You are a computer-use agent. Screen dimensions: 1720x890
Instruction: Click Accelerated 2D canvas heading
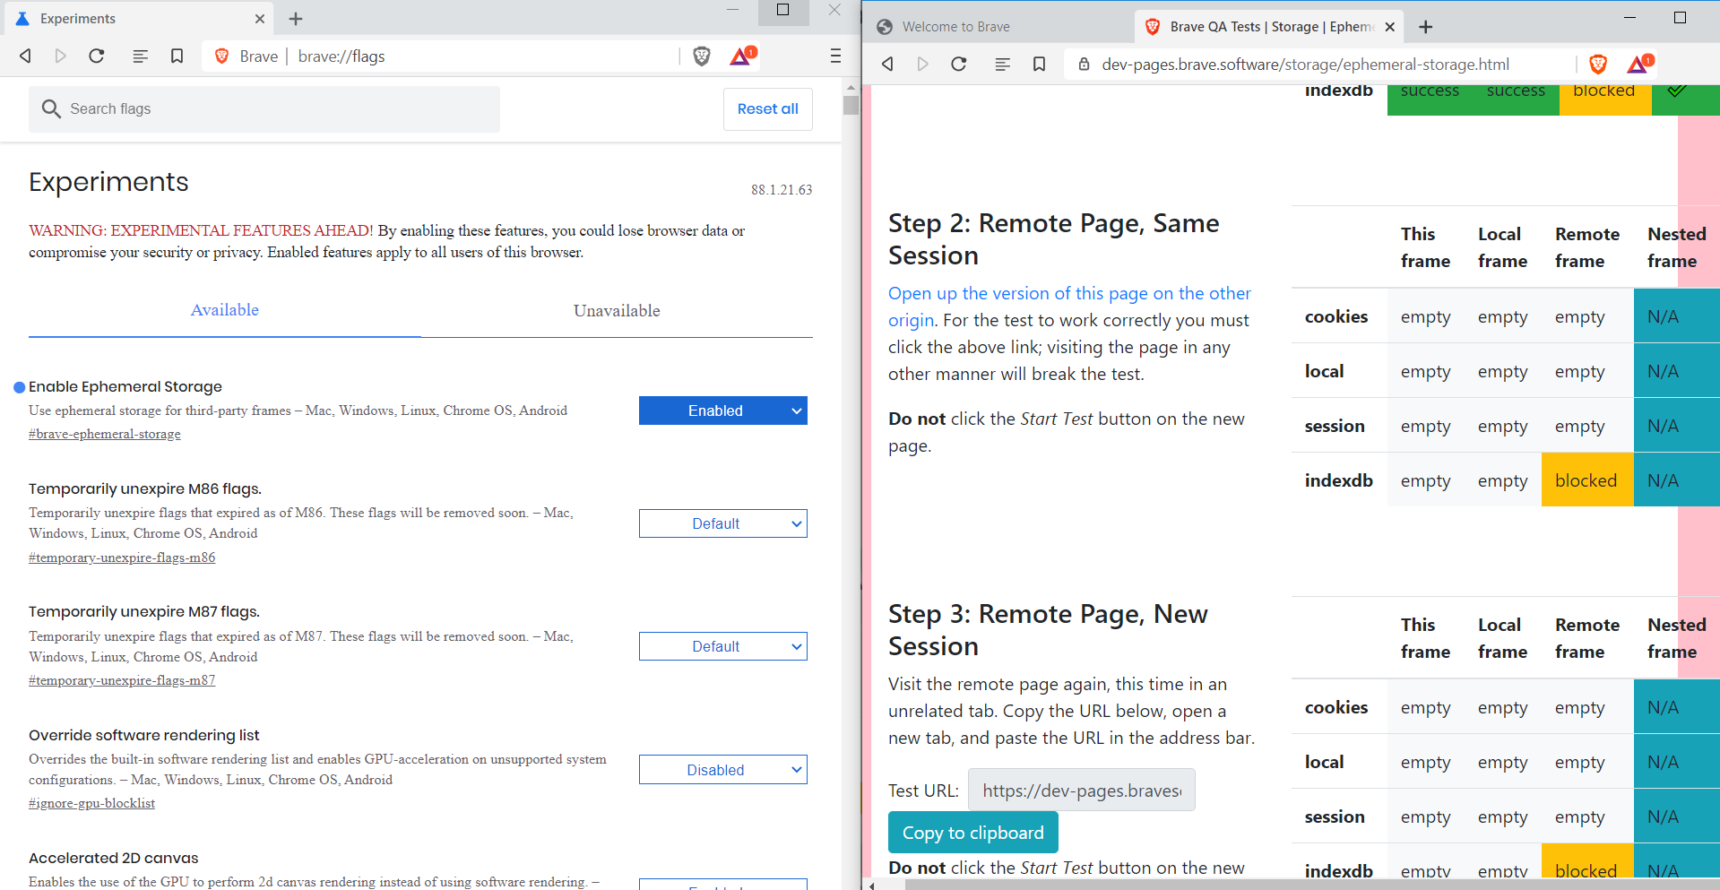114,858
